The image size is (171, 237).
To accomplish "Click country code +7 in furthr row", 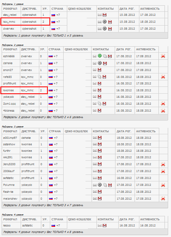I will [x=56, y=151].
